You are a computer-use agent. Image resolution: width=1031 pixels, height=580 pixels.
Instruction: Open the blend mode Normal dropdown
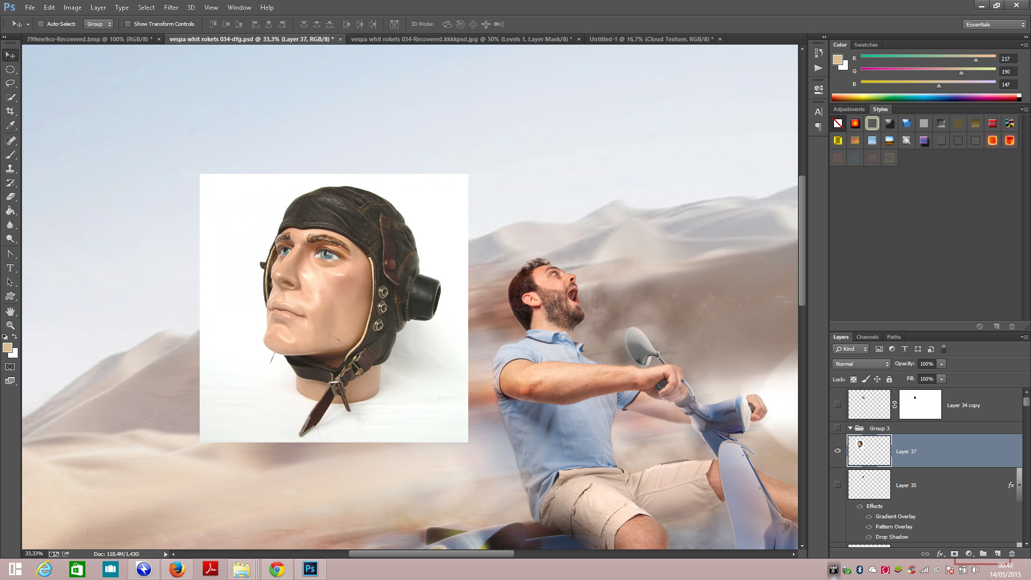pos(861,364)
